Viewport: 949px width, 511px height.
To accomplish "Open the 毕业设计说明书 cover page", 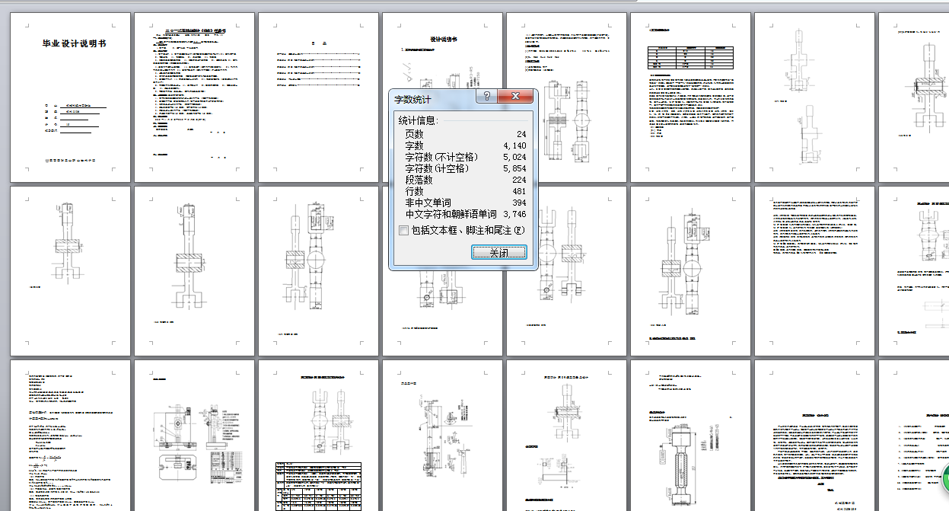I will coord(70,97).
